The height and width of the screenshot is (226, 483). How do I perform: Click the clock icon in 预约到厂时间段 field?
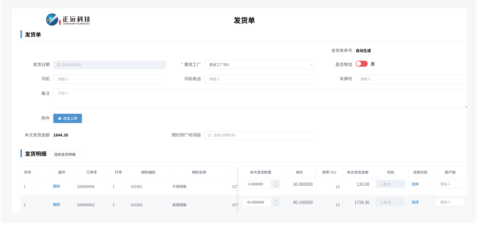(x=210, y=136)
